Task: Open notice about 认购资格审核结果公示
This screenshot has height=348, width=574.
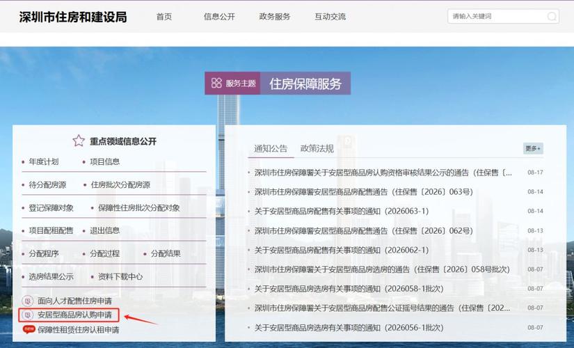Action: (383, 173)
